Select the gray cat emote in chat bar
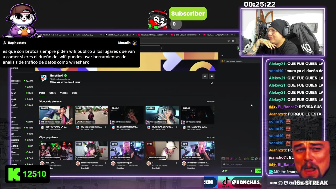This screenshot has height=189, width=336. (223, 159)
